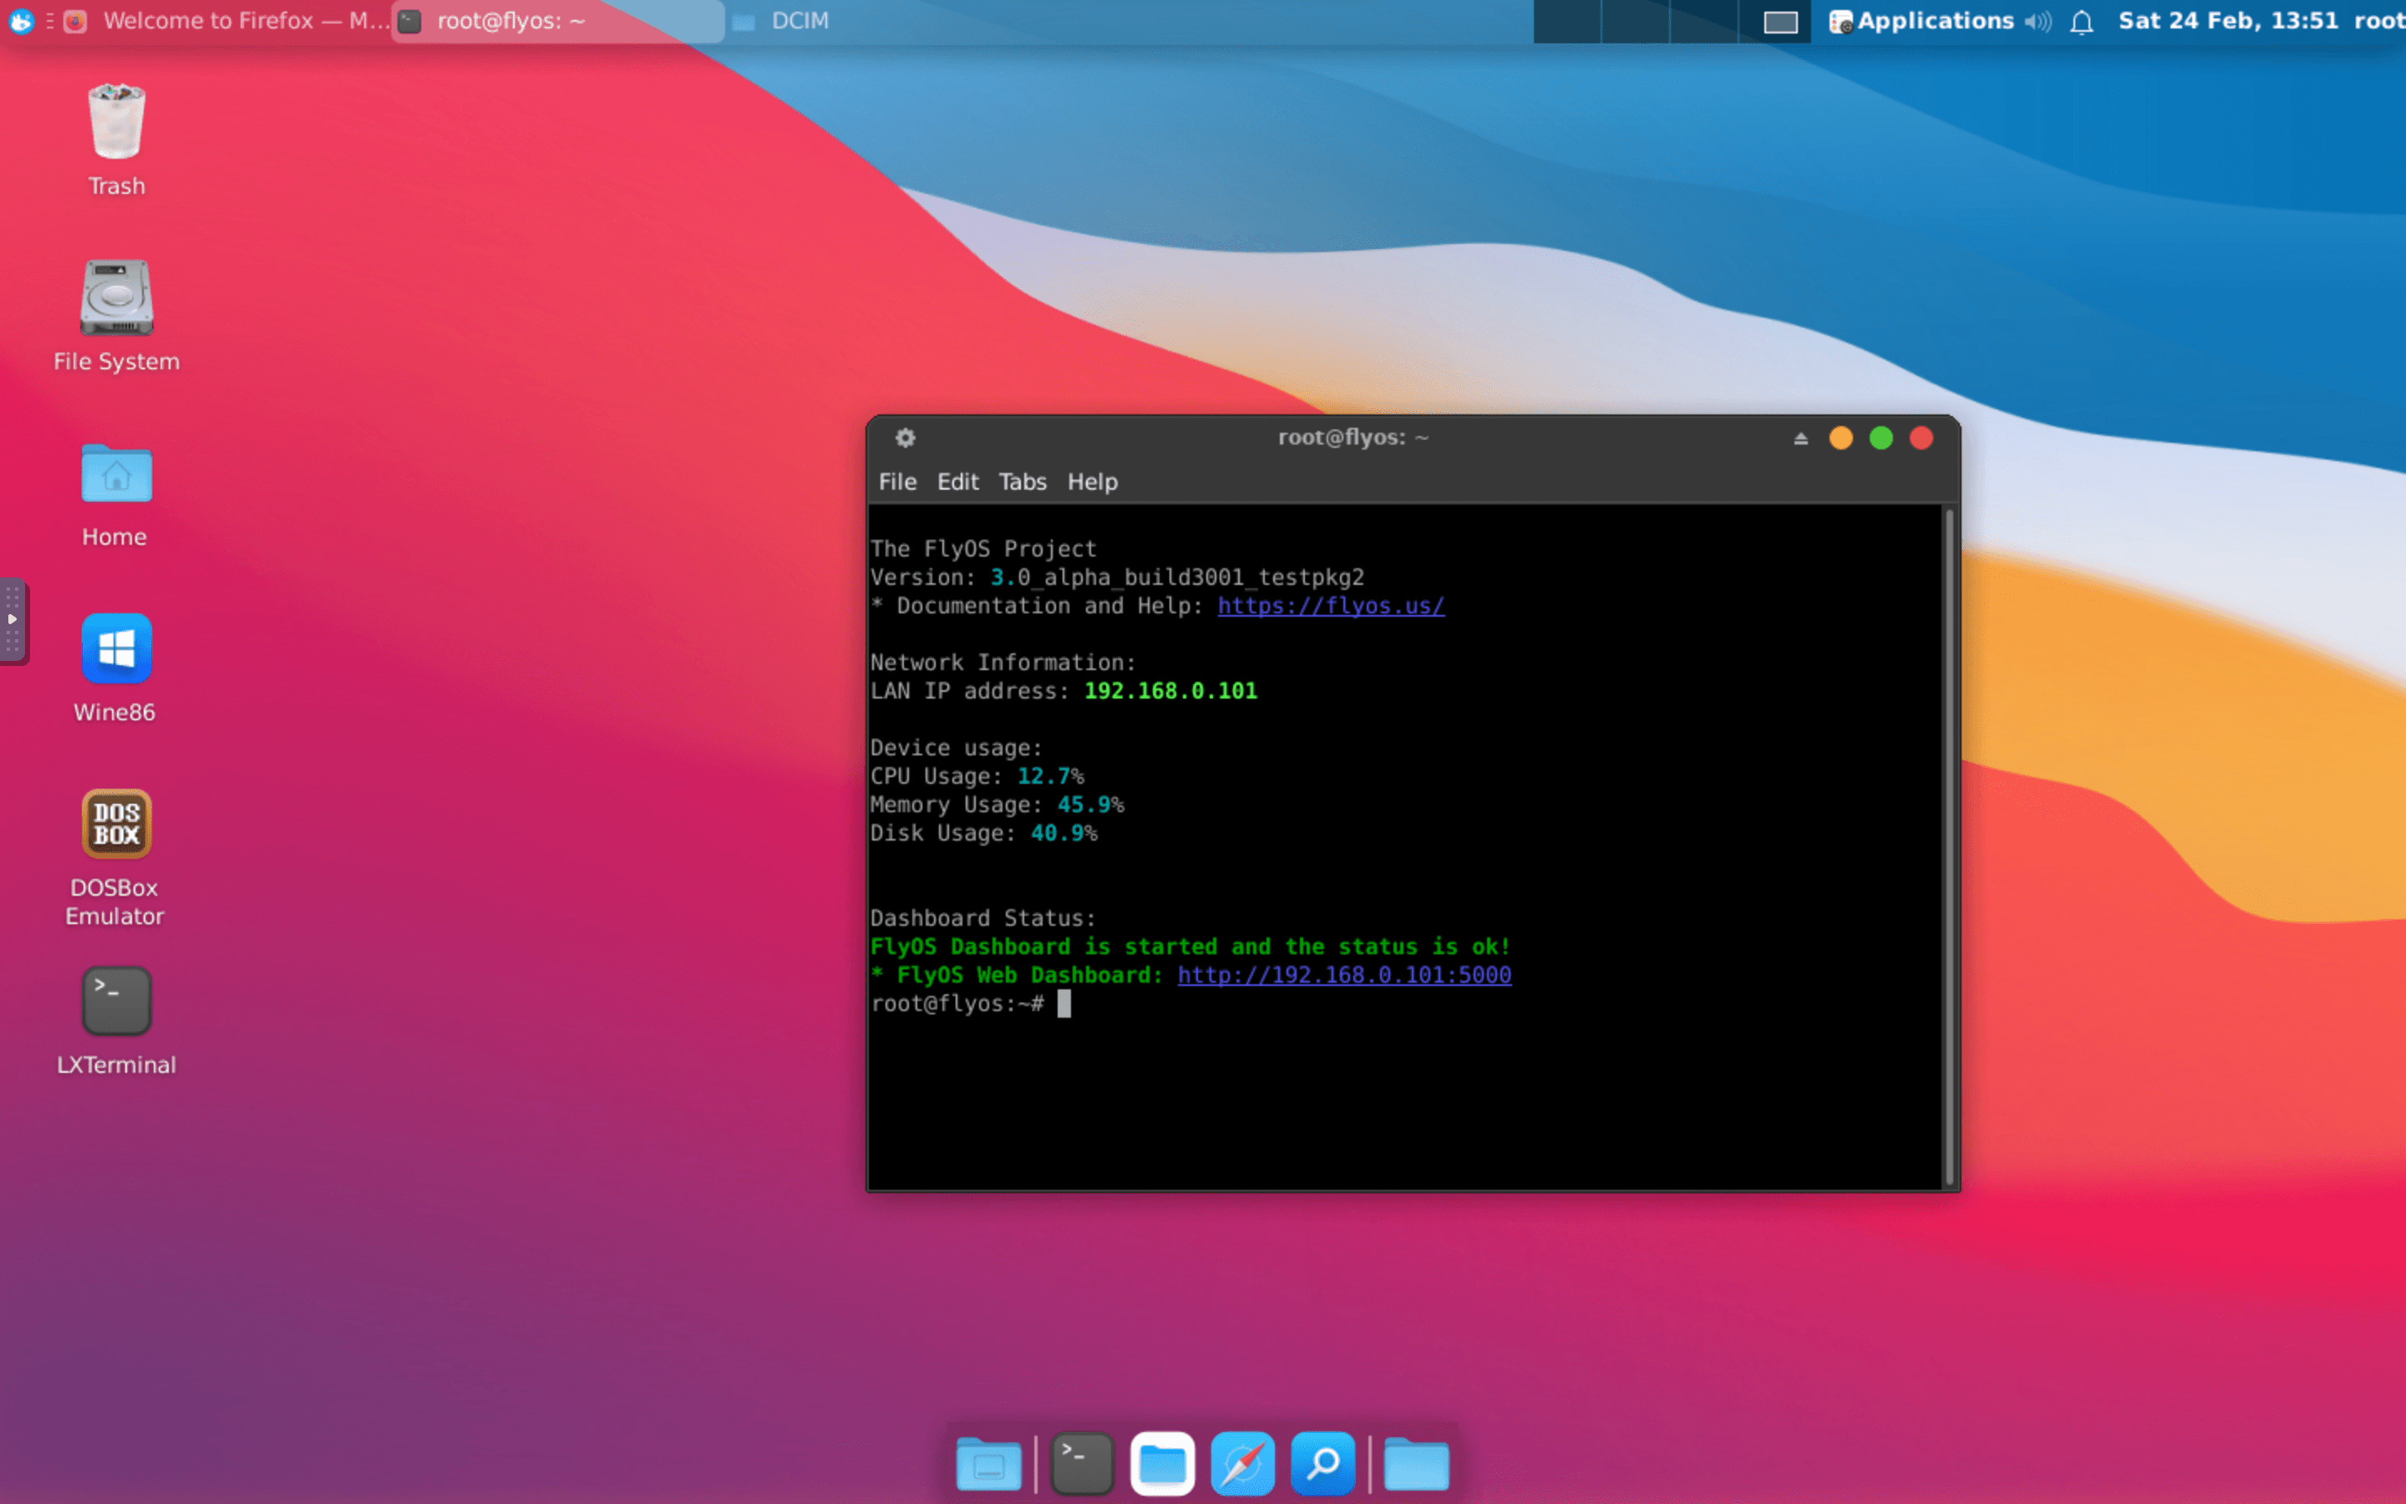The image size is (2406, 1504).
Task: Select the Help menu in terminal
Action: point(1093,481)
